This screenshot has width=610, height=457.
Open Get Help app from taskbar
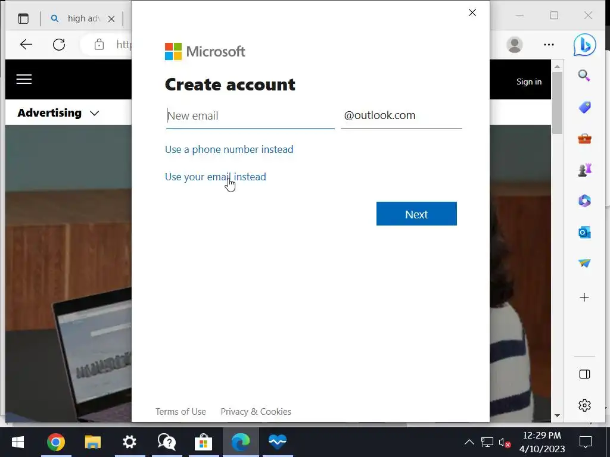click(x=167, y=442)
